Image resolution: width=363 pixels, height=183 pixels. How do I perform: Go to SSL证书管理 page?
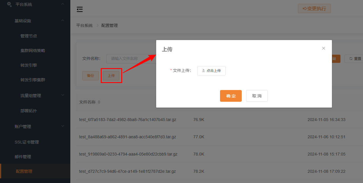tap(27, 142)
